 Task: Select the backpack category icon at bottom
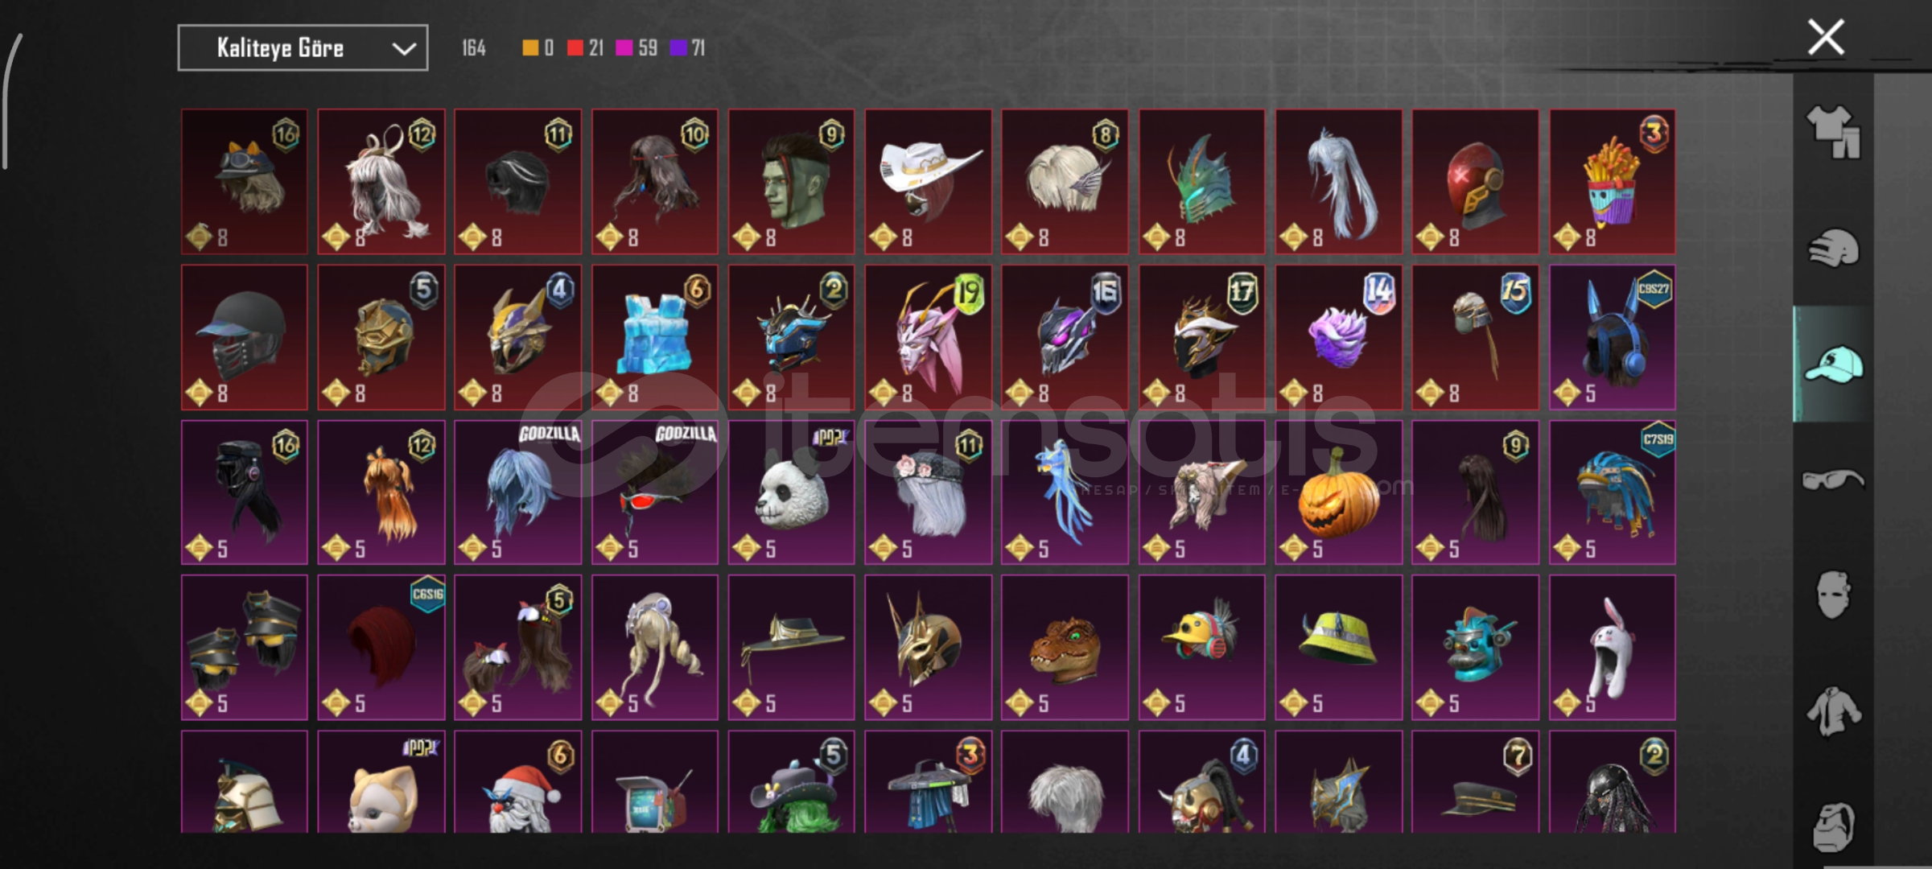click(1833, 826)
